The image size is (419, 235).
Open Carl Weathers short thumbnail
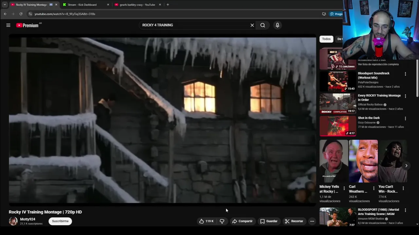[x=363, y=161]
